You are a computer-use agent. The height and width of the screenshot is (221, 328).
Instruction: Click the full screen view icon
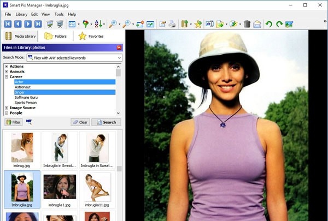(x=150, y=24)
